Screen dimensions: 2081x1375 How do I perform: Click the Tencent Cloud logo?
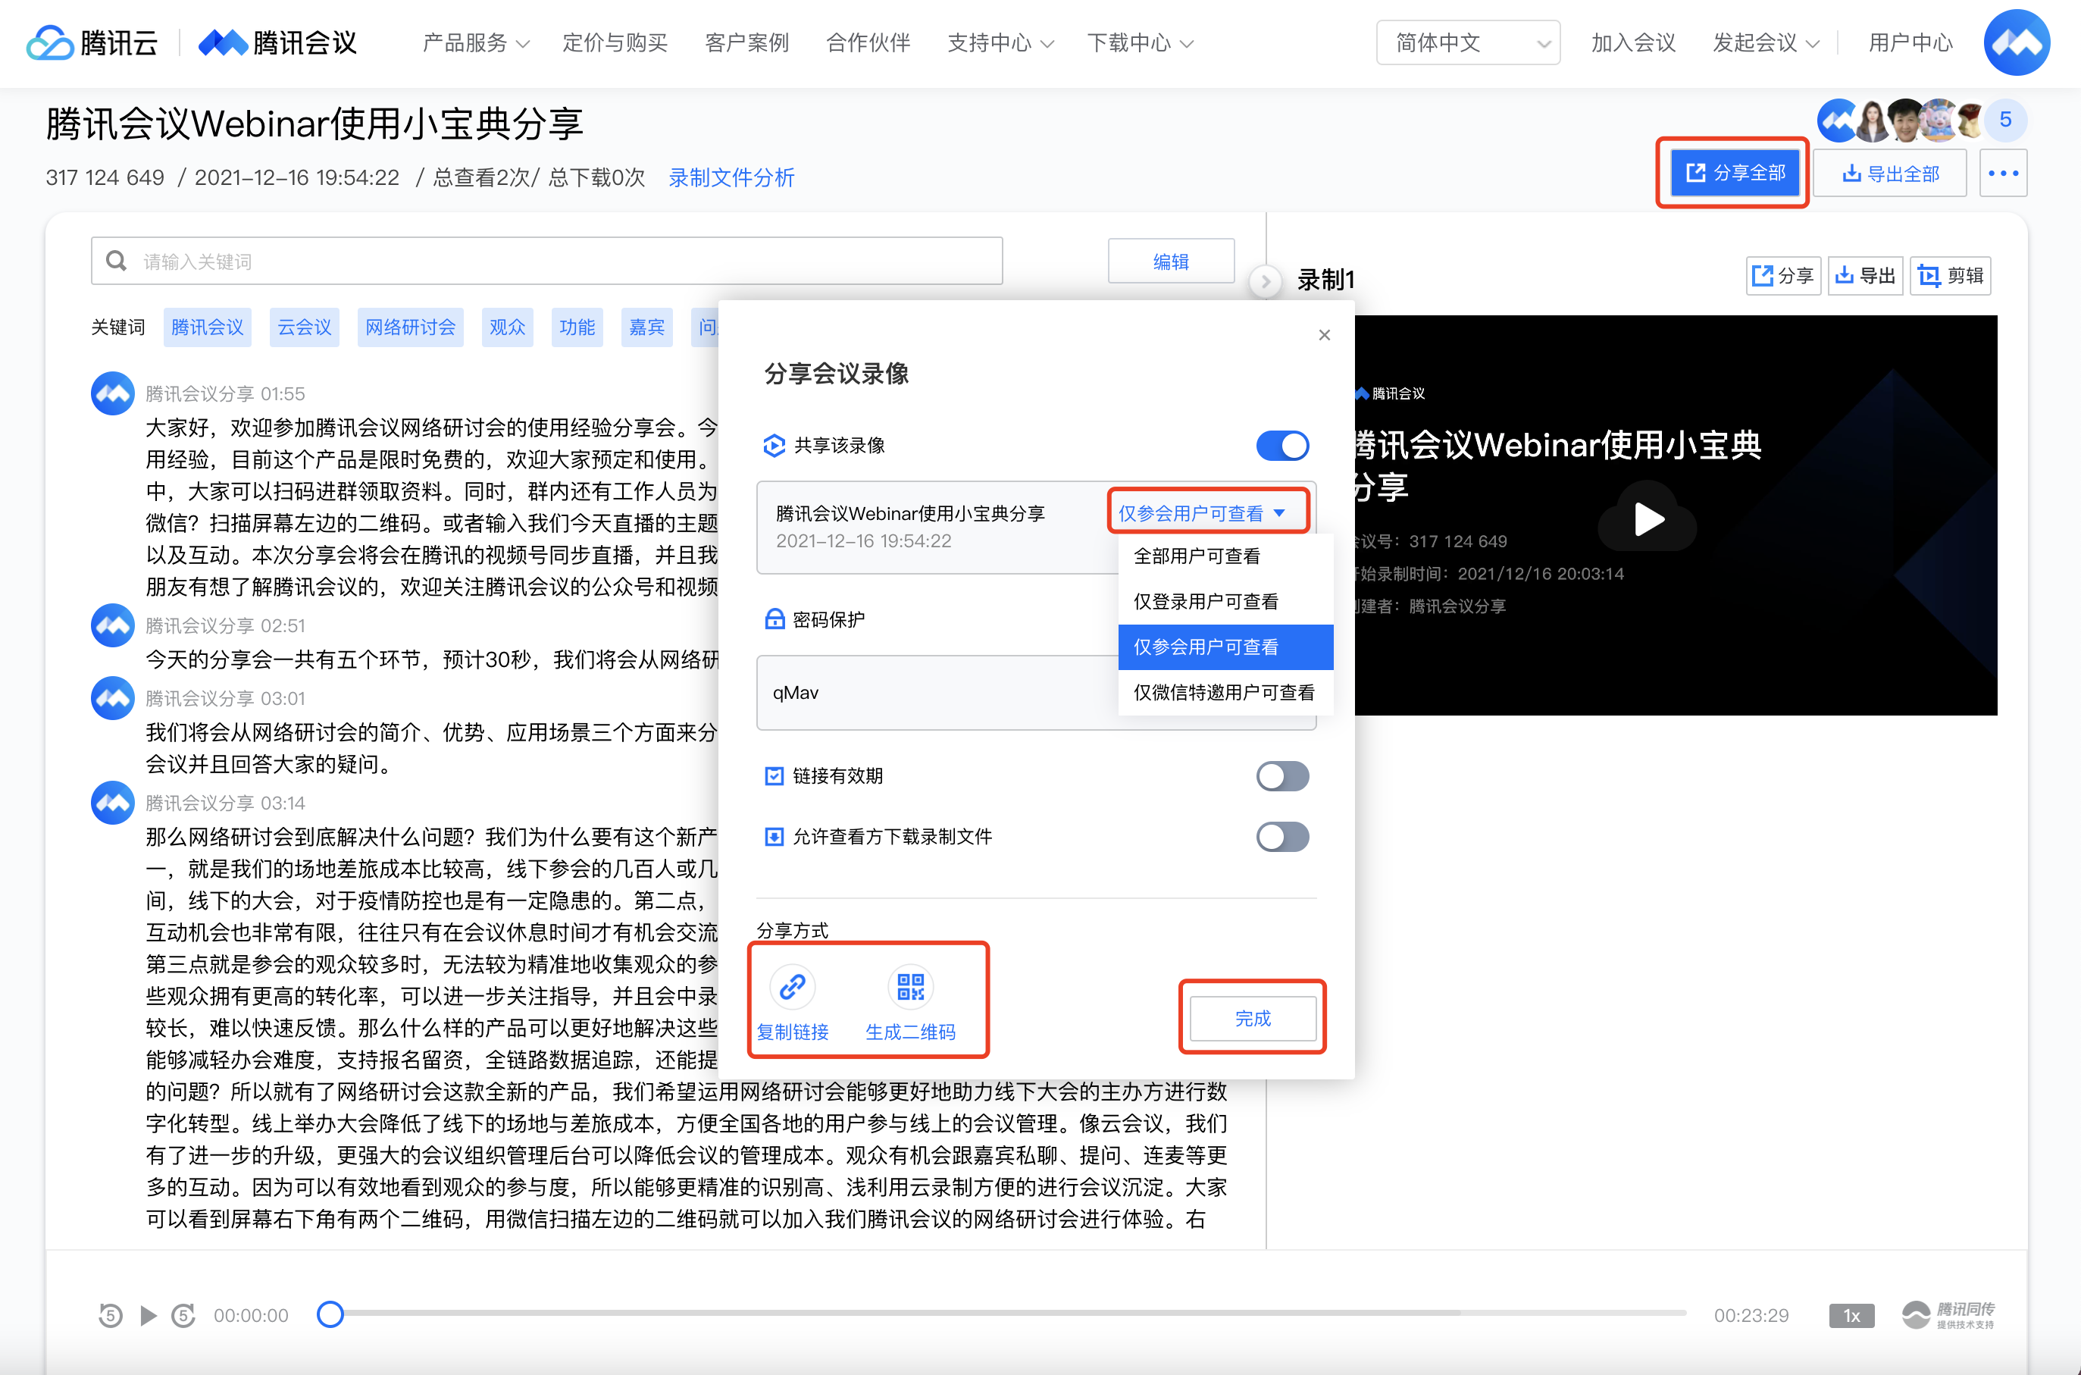click(92, 42)
